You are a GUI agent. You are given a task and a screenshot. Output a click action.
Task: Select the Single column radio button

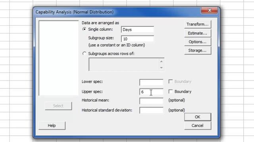pos(84,29)
